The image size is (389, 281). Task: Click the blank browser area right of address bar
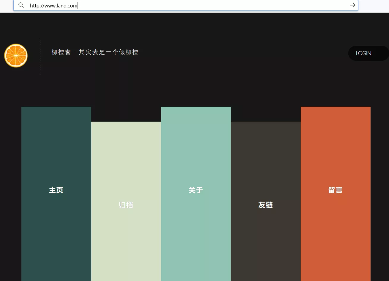374,5
